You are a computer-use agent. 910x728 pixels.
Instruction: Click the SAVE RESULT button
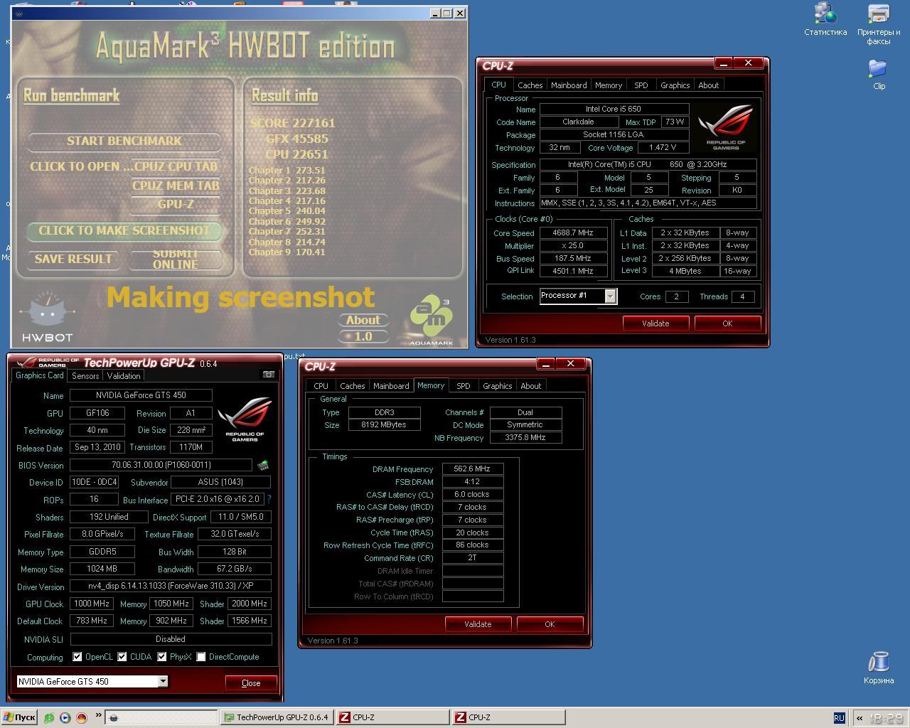[73, 259]
